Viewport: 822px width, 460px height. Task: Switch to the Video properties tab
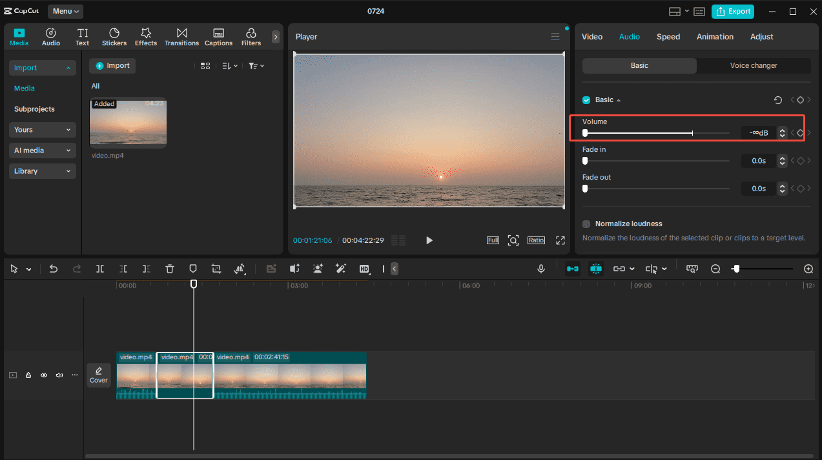pyautogui.click(x=592, y=37)
